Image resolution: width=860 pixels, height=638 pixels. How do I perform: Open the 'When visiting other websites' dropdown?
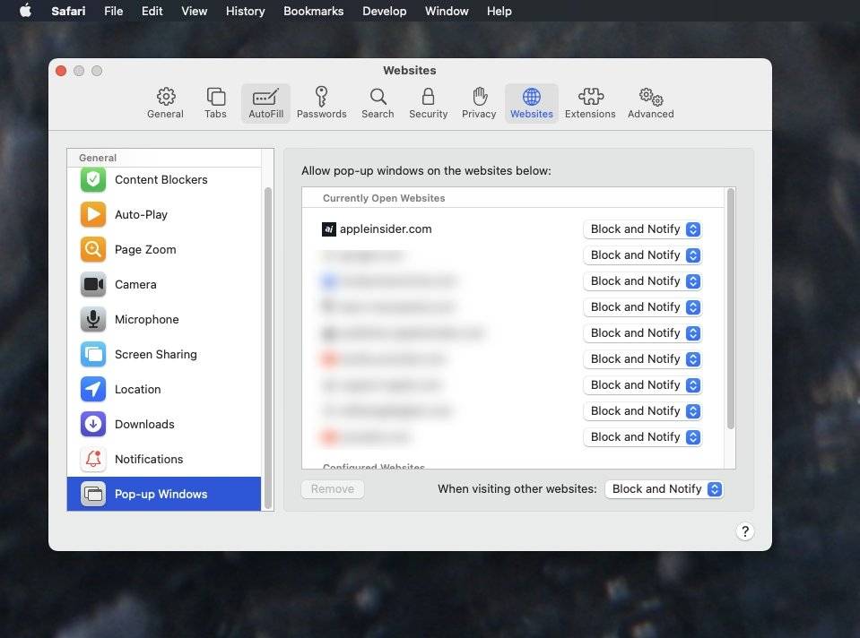(664, 488)
